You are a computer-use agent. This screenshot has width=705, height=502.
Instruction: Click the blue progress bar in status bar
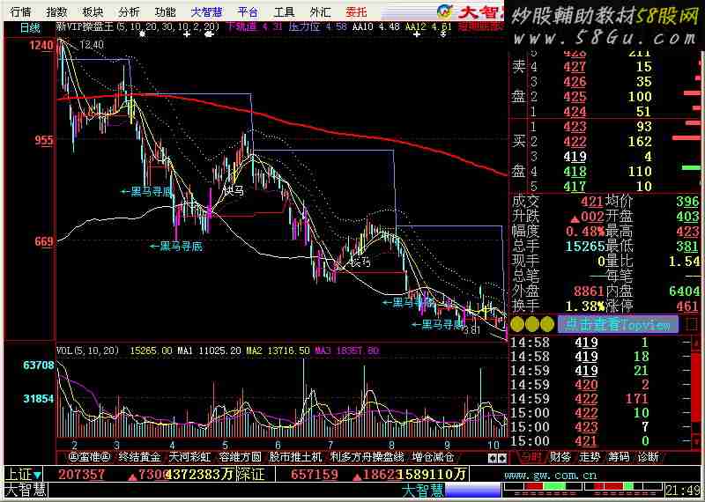click(472, 490)
